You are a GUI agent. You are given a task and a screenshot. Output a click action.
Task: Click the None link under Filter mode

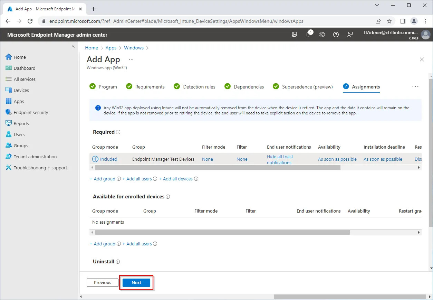[x=208, y=159]
